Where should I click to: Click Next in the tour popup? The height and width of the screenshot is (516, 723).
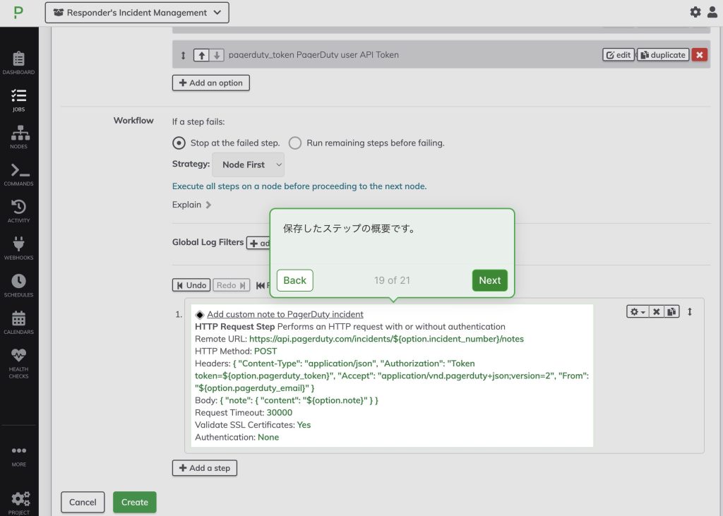(x=490, y=280)
